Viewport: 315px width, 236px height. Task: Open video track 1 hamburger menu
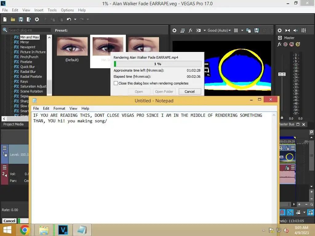pyautogui.click(x=5, y=148)
